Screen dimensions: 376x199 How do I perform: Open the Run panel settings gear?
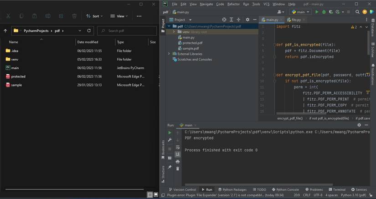click(359, 125)
